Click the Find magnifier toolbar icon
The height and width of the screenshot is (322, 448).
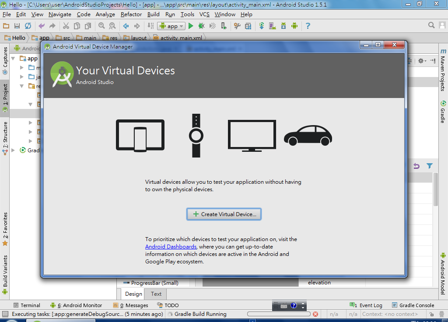[x=101, y=26]
